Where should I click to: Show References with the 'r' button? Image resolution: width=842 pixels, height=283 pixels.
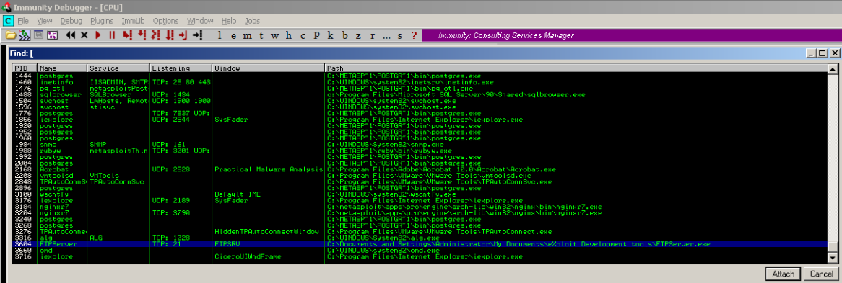pyautogui.click(x=373, y=35)
